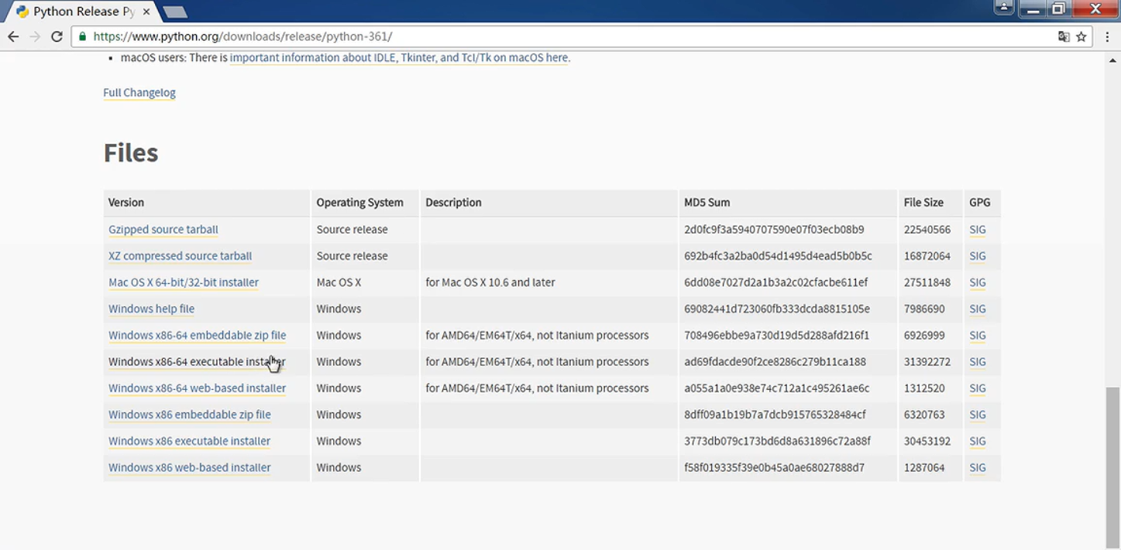The image size is (1121, 550).
Task: Download Windows x86 executable installer
Action: [x=190, y=441]
